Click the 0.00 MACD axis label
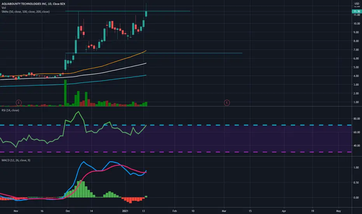The image size is (362, 214). click(357, 198)
